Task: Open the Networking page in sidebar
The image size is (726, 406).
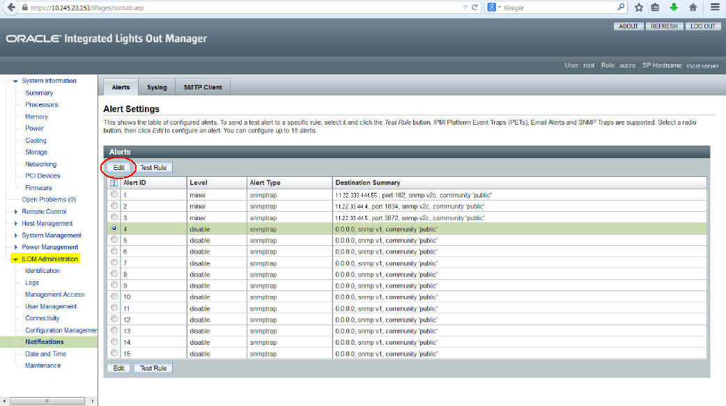Action: pos(40,164)
